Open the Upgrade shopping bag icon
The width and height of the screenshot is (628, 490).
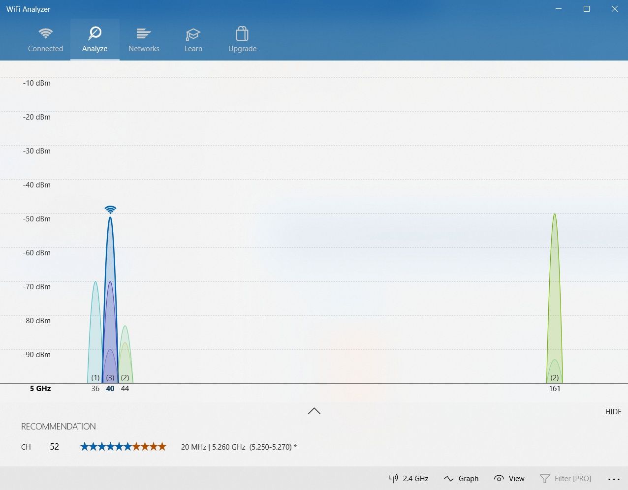pyautogui.click(x=242, y=33)
